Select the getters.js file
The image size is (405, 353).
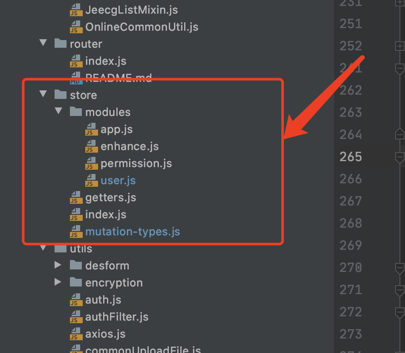pos(111,197)
